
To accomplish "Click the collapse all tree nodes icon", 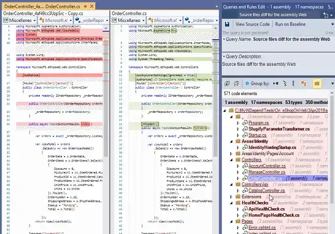I will coord(236,84).
